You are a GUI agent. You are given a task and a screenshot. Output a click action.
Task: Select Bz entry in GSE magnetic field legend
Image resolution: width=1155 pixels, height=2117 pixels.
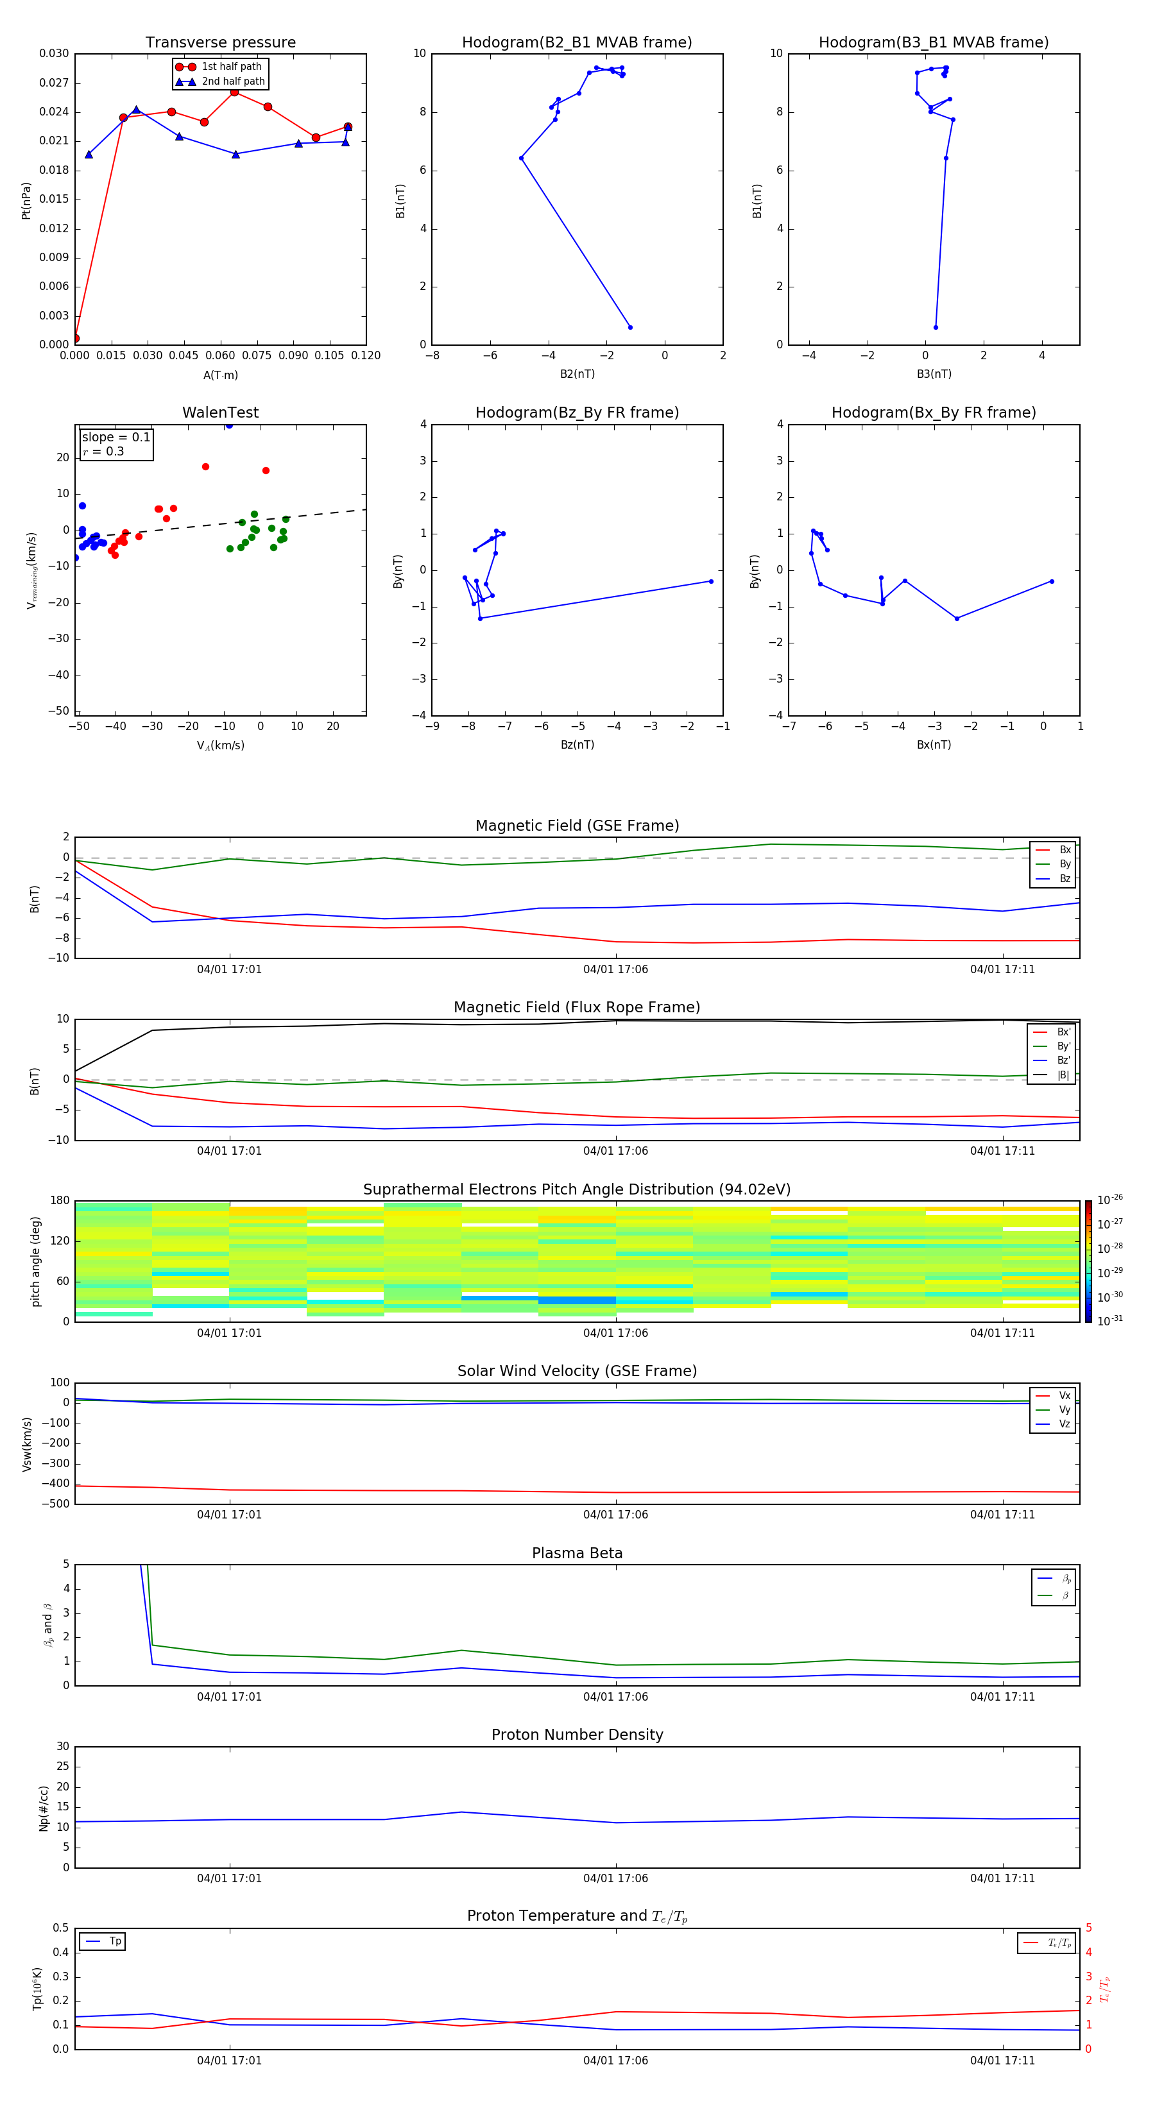coord(1053,878)
